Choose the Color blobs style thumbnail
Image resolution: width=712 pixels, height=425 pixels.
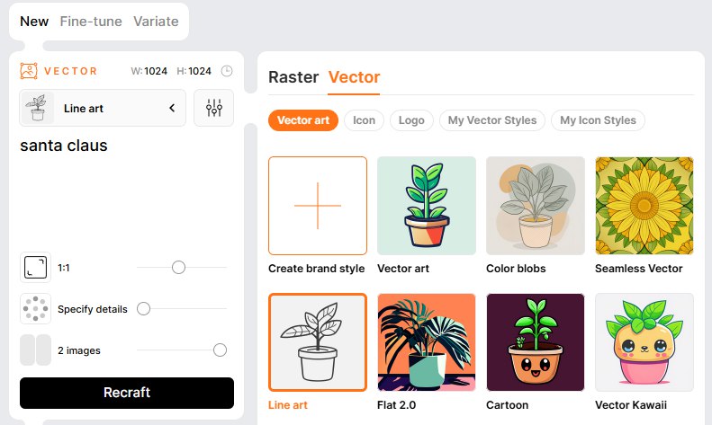[536, 206]
